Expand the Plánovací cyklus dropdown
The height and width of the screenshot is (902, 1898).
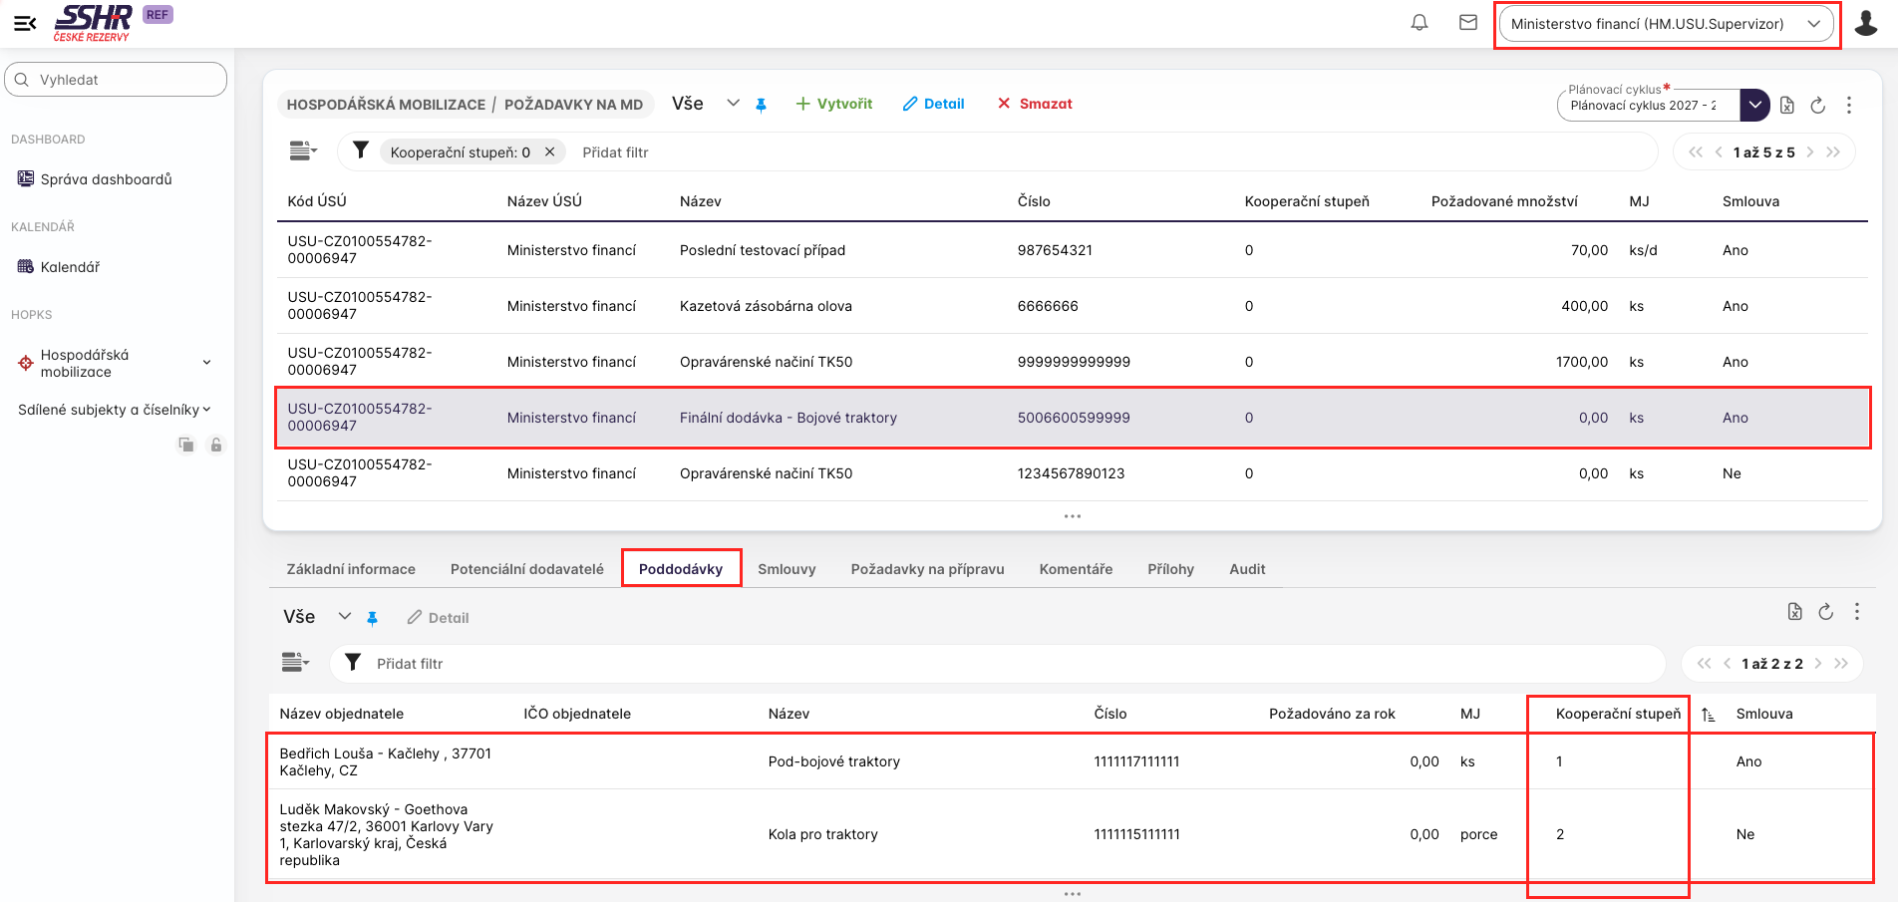[1754, 105]
